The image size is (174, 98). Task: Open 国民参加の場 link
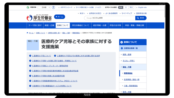[x=141, y=13]
